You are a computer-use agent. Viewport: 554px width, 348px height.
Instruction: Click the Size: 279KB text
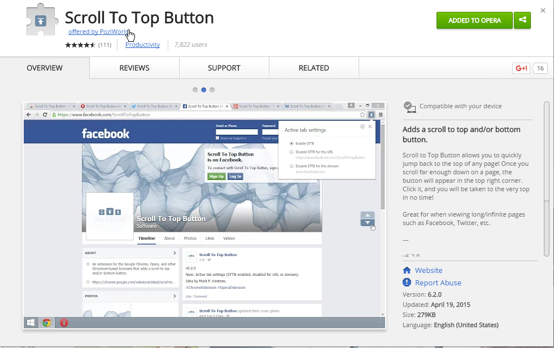[x=419, y=315]
